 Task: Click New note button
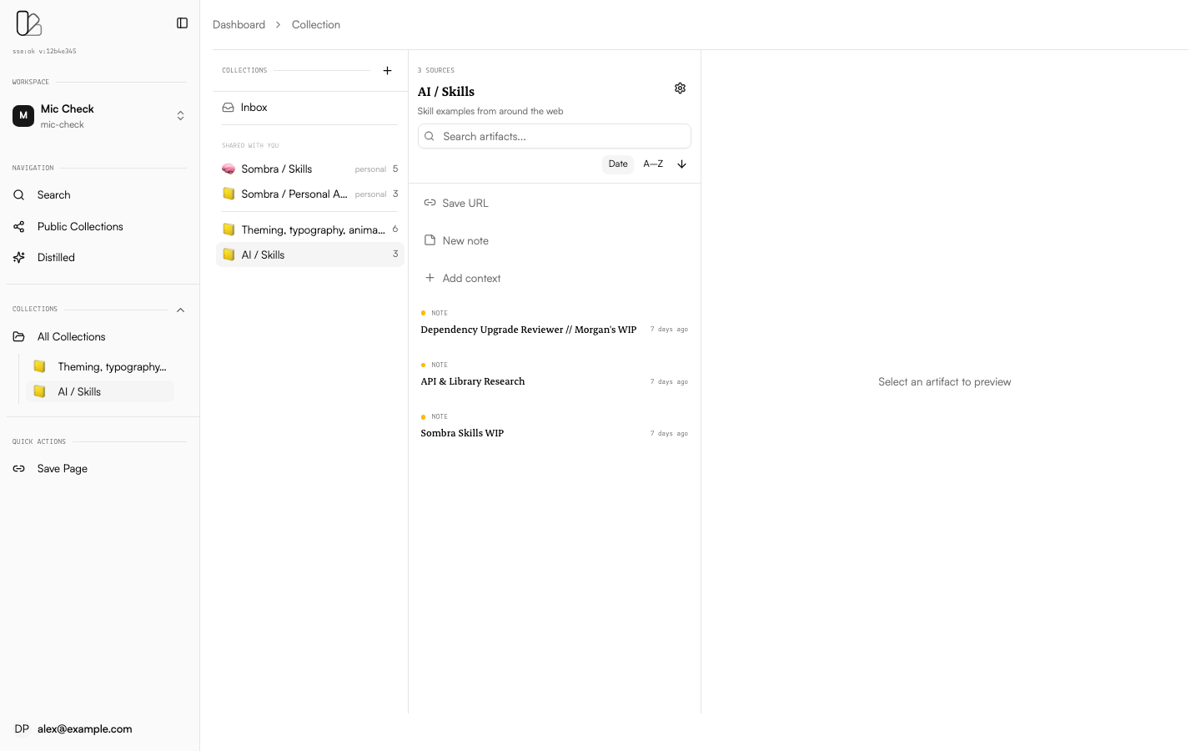[465, 241]
